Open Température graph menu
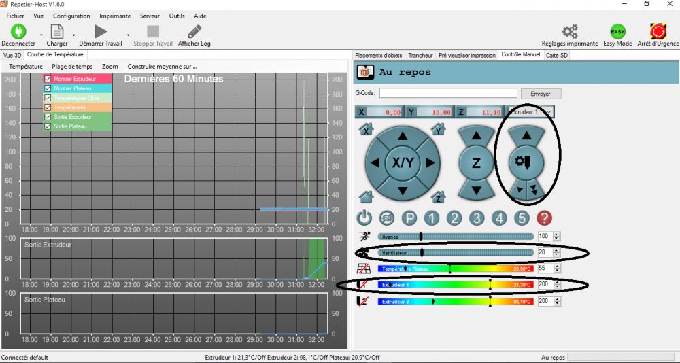Image resolution: width=680 pixels, height=363 pixels. (x=26, y=67)
